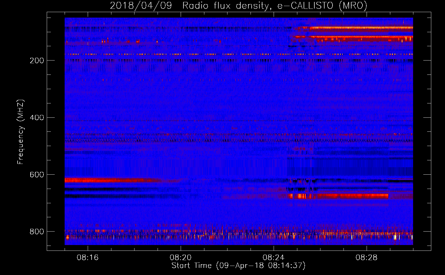445x275 pixels.
Task: Select the 200 frequency tick label
Action: point(37,61)
